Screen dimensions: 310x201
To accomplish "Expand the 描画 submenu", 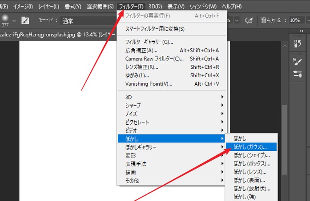I will tap(171, 172).
